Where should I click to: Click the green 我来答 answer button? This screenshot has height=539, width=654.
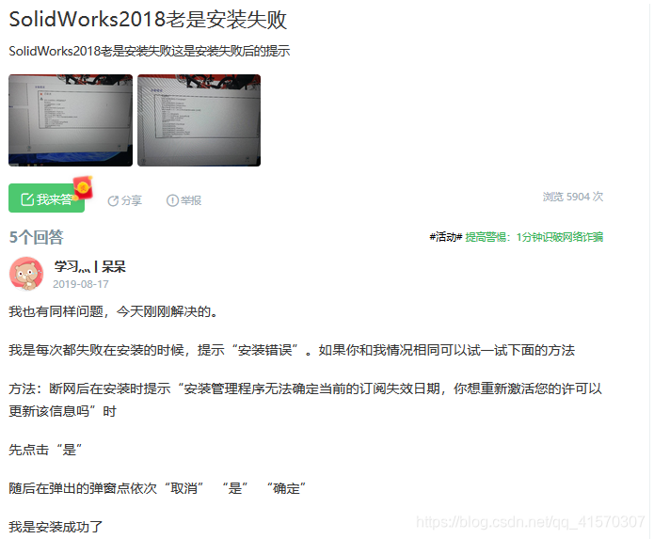click(x=46, y=198)
